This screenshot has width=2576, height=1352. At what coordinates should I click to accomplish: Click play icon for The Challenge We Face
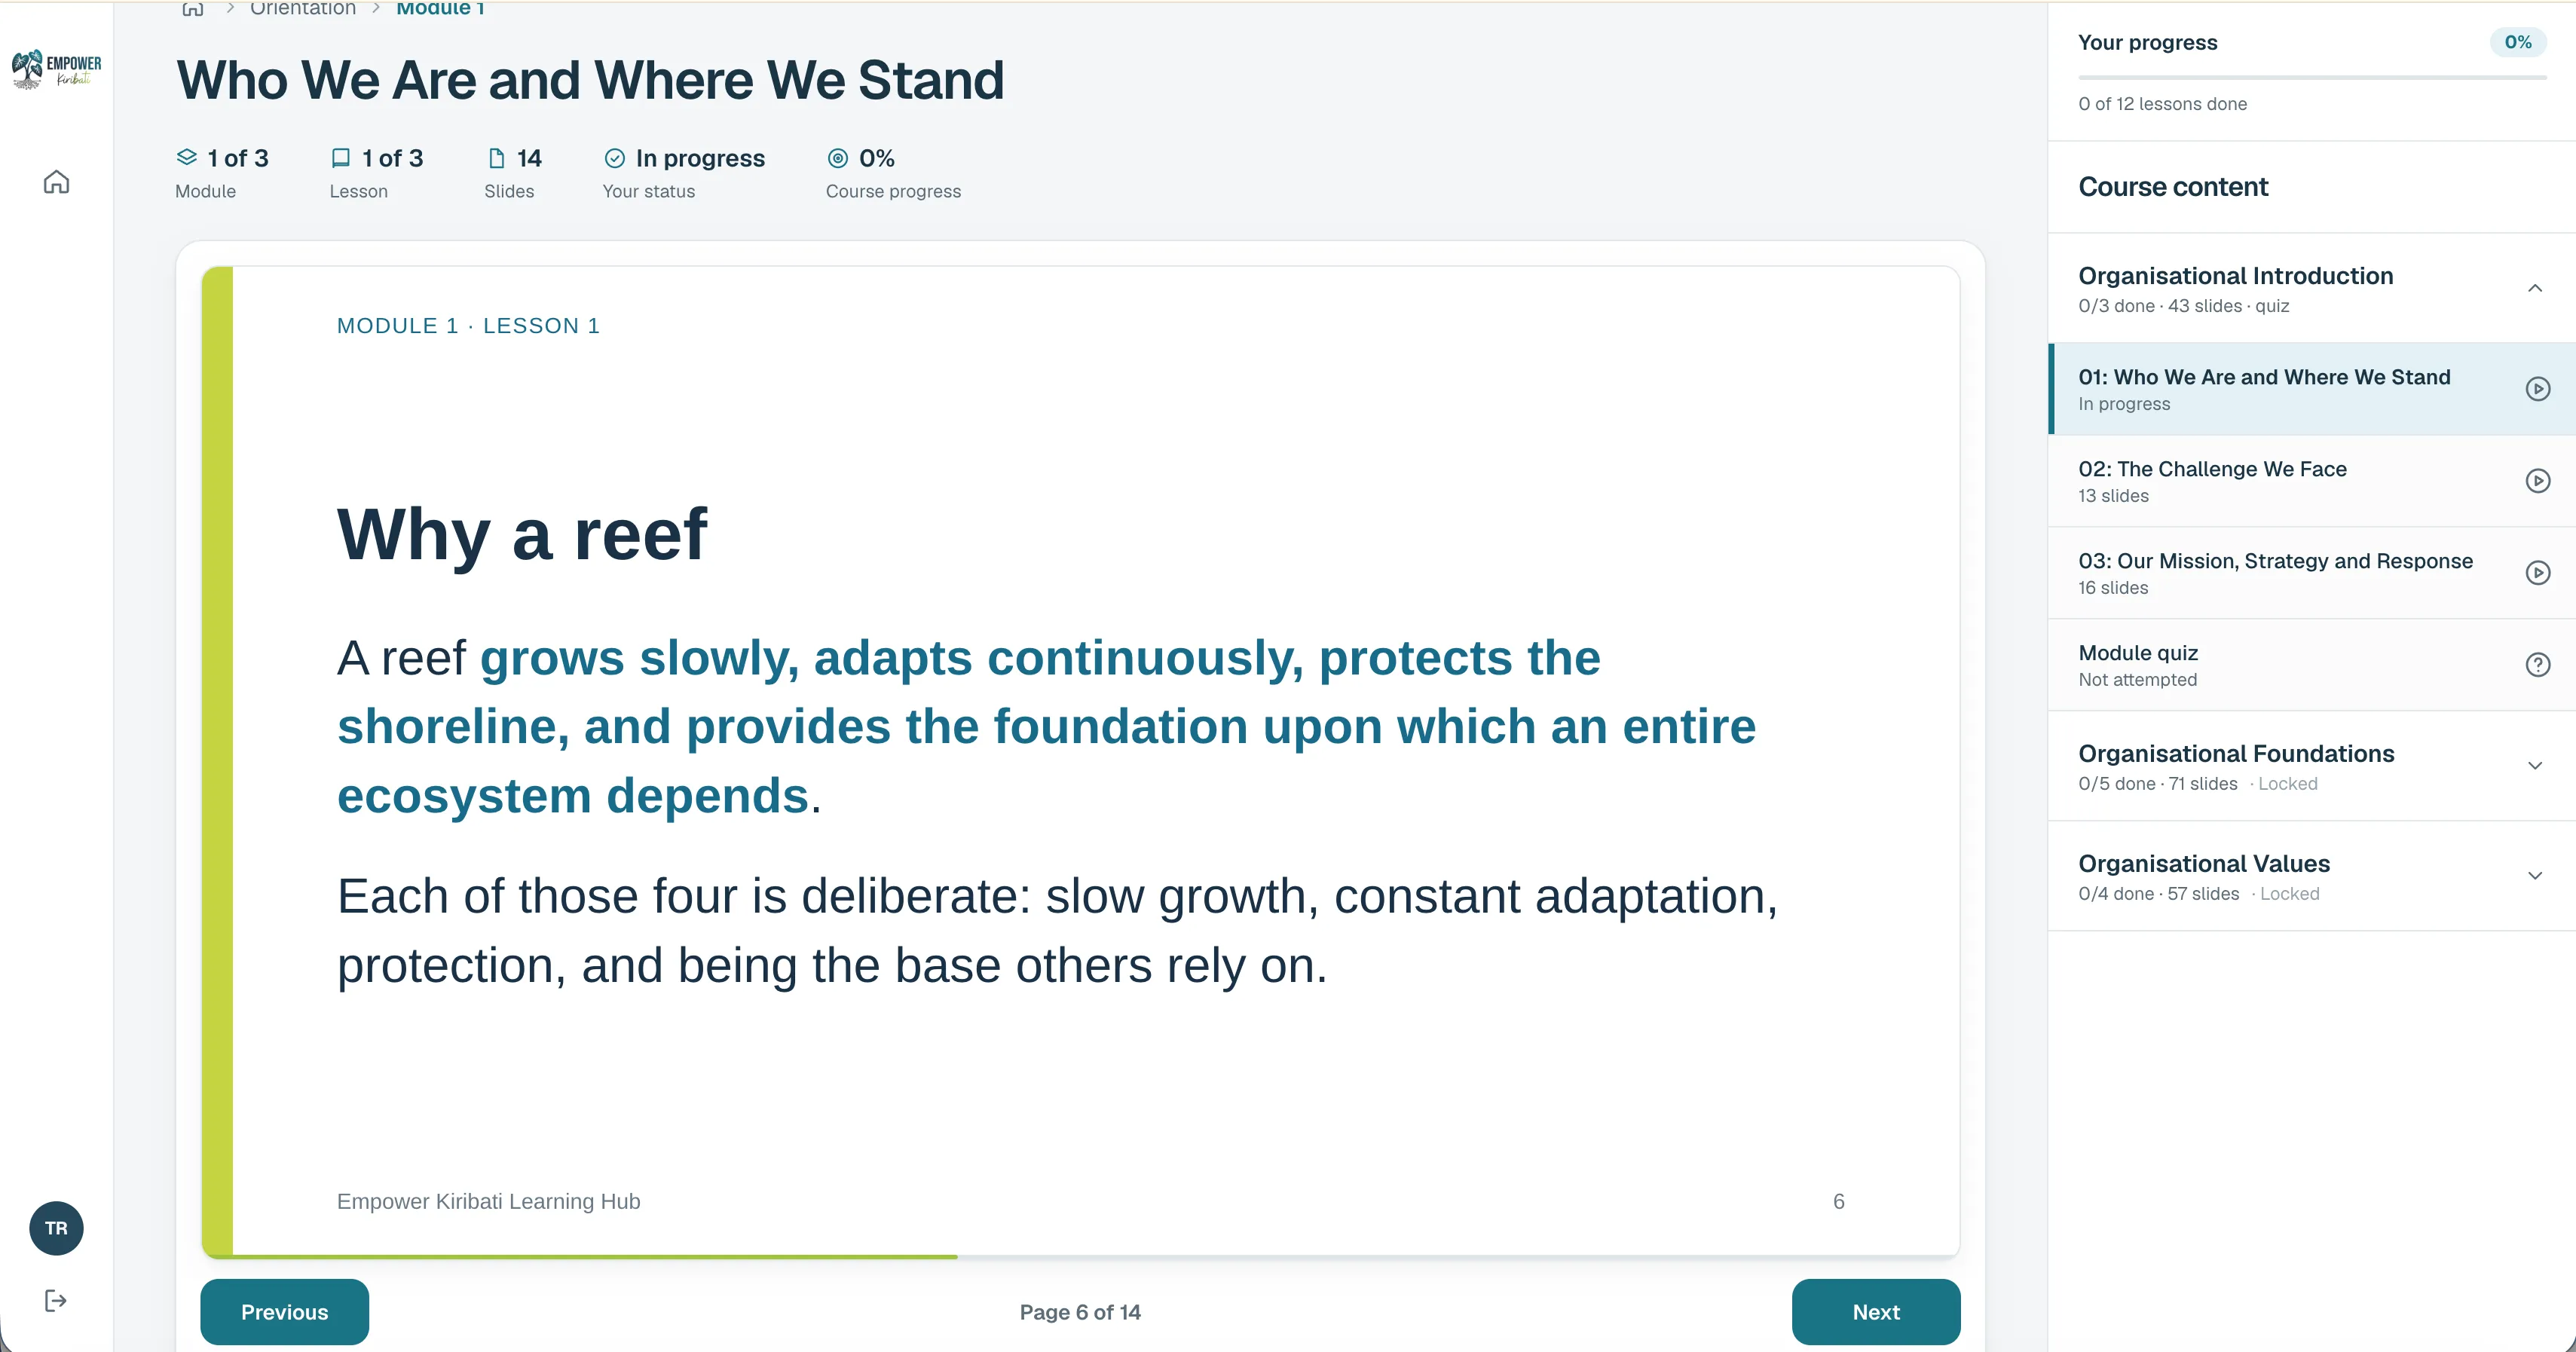[2537, 481]
